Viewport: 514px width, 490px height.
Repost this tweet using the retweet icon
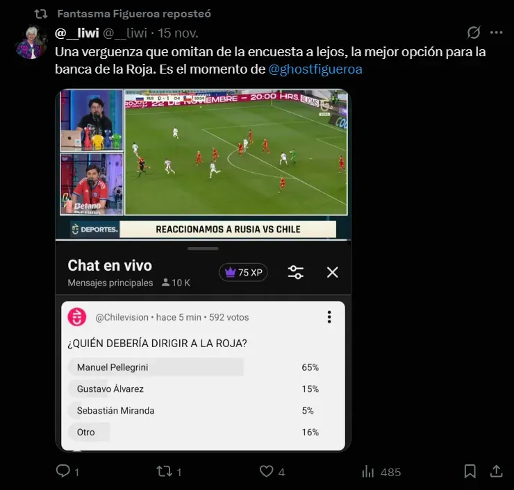click(x=164, y=471)
